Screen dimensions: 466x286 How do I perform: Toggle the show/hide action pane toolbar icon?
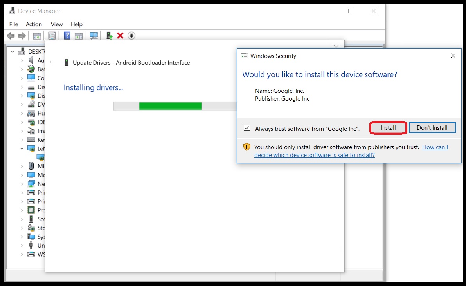click(79, 36)
